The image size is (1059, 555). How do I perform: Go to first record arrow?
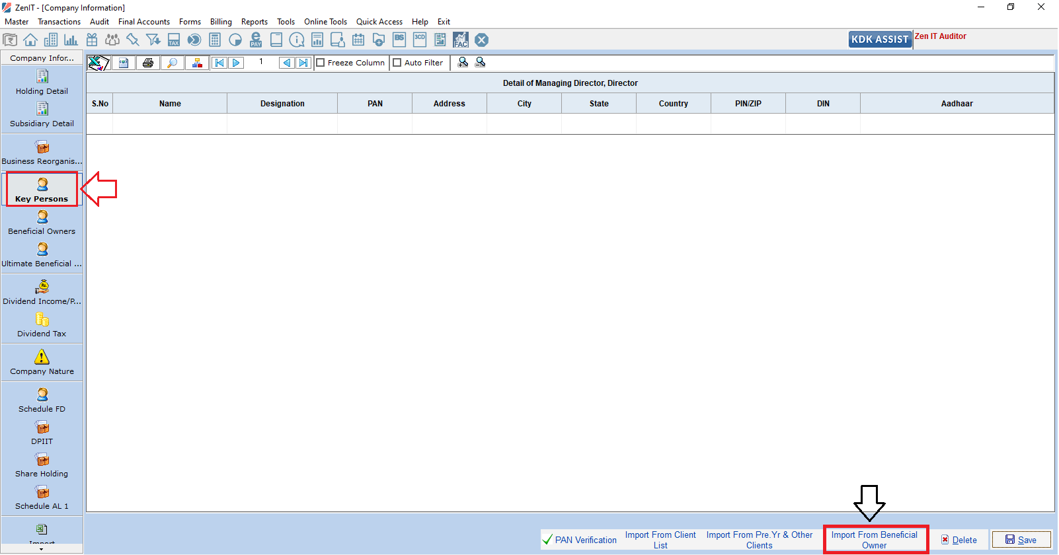click(x=219, y=63)
